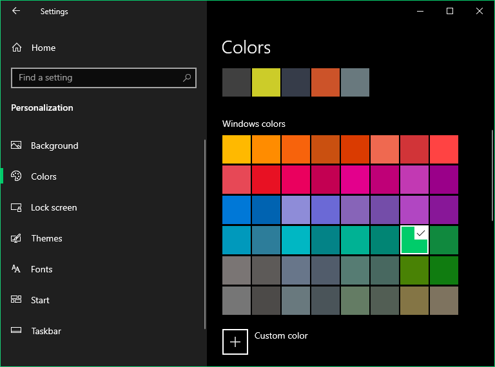The image size is (495, 367).
Task: Click the Home icon in sidebar
Action: (x=17, y=48)
